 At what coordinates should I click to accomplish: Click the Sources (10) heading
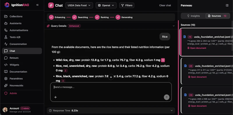[188, 25]
